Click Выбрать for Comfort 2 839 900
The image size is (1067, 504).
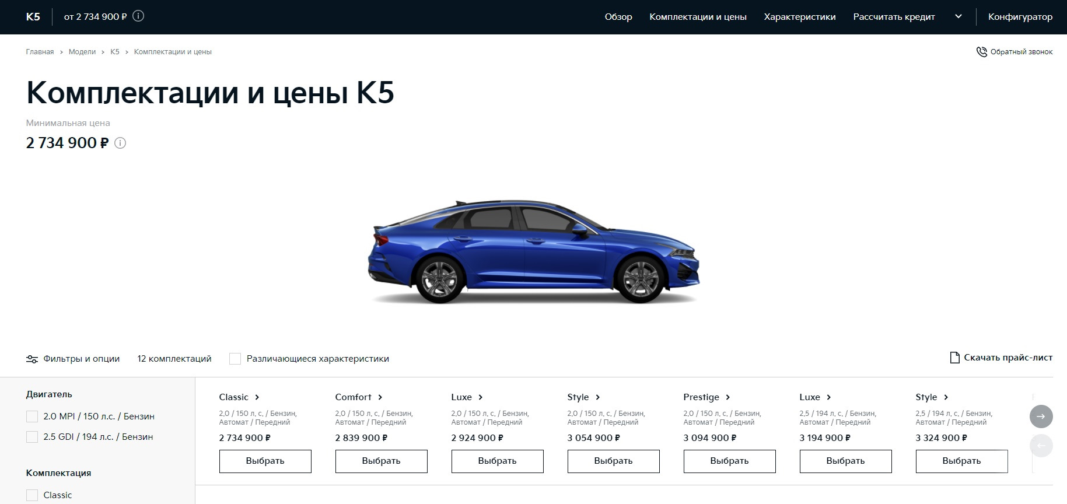pos(382,461)
